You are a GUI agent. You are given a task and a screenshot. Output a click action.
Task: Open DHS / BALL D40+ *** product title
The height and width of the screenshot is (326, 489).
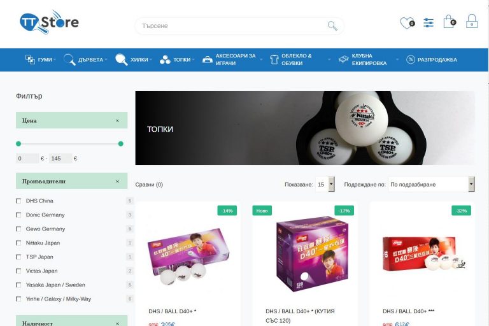pyautogui.click(x=408, y=311)
